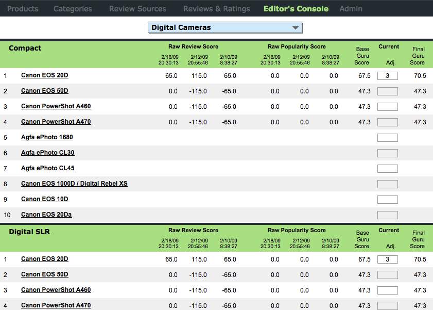Focus Adj. field for Agfa ePhoto CL45
Screen dimensions: 433x310
388,169
